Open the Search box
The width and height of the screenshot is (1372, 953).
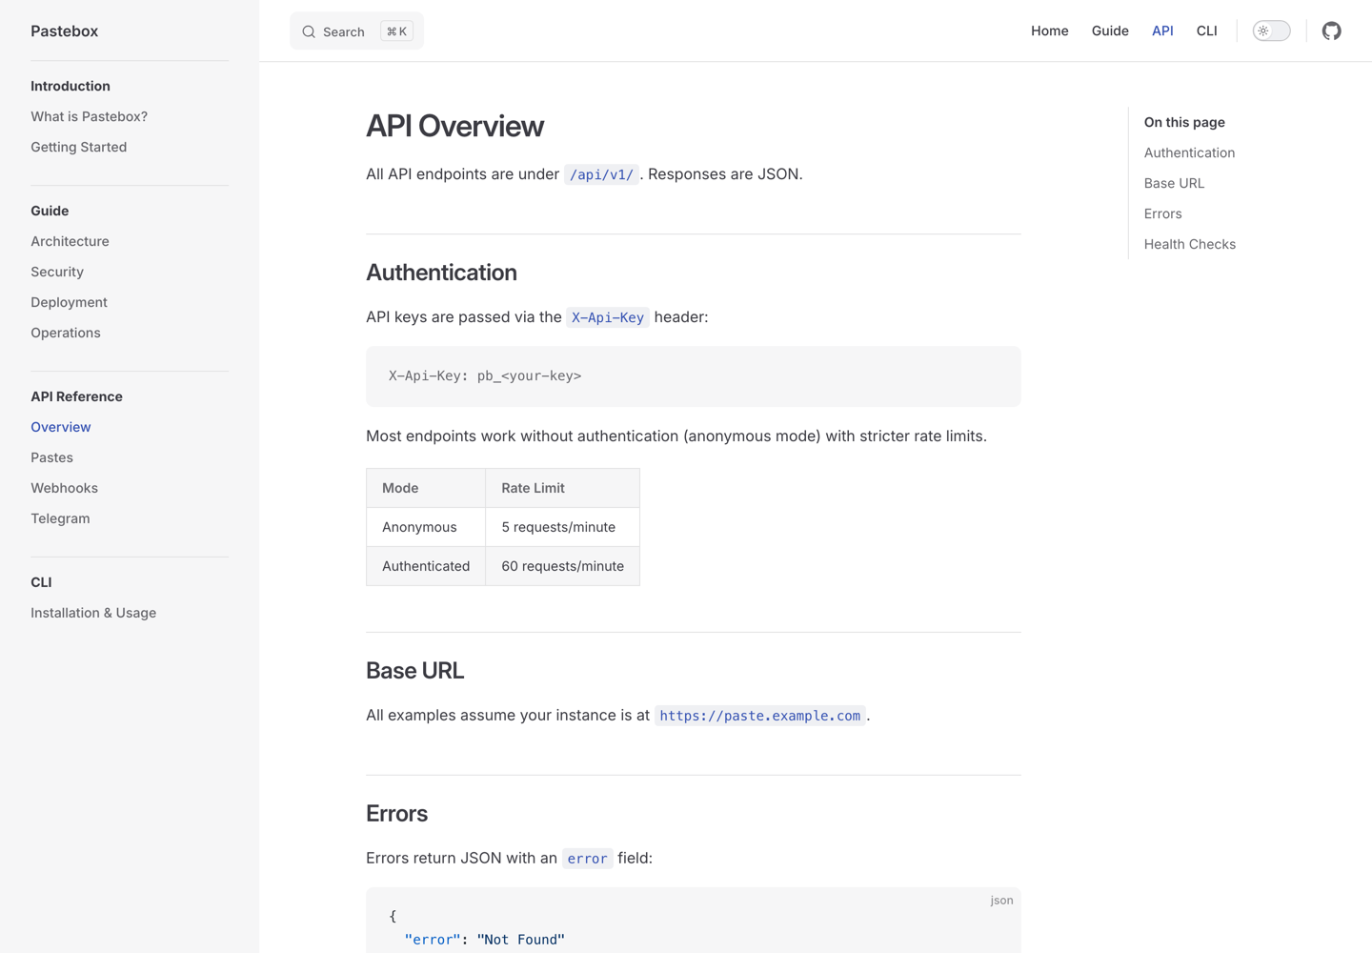(356, 31)
